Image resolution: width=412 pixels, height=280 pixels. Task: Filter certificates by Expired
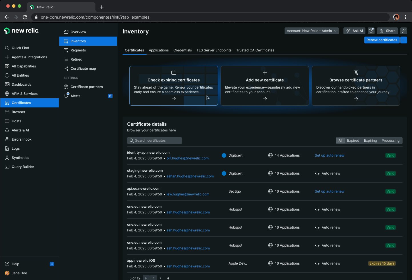[353, 141]
